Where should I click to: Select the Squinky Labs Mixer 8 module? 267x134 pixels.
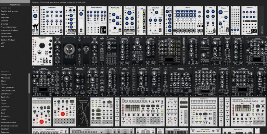coord(188,21)
